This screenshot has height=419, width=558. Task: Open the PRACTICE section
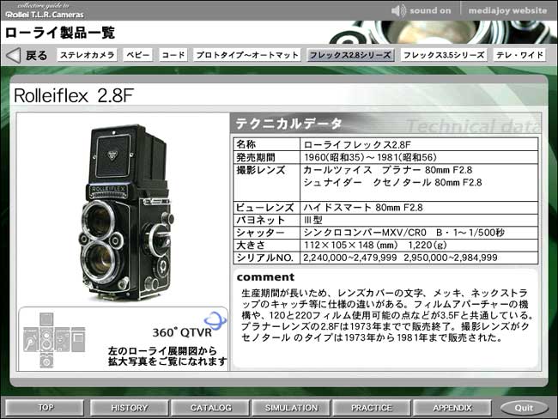[372, 408]
